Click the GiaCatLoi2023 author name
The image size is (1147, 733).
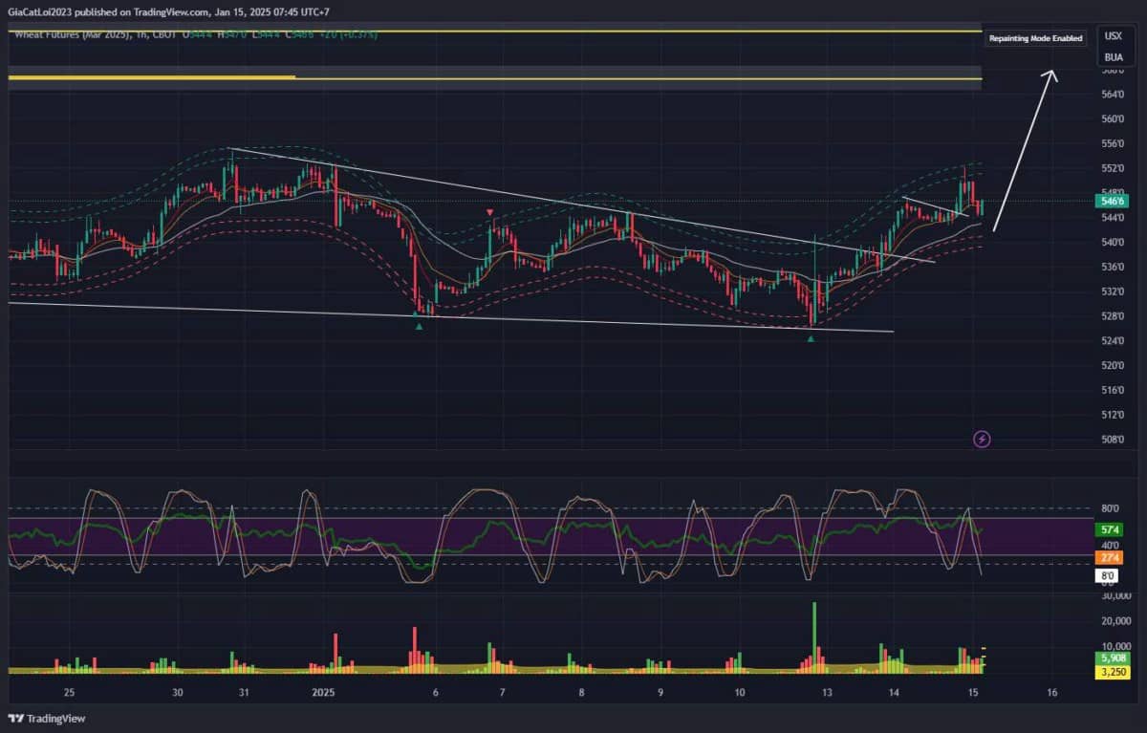click(x=42, y=11)
